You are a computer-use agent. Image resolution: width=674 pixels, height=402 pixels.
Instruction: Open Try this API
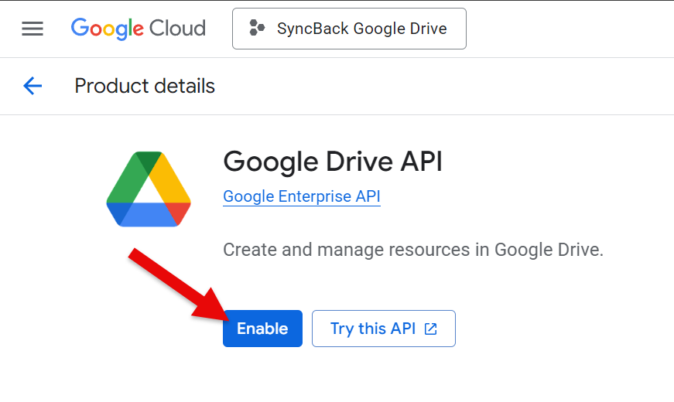tap(383, 329)
